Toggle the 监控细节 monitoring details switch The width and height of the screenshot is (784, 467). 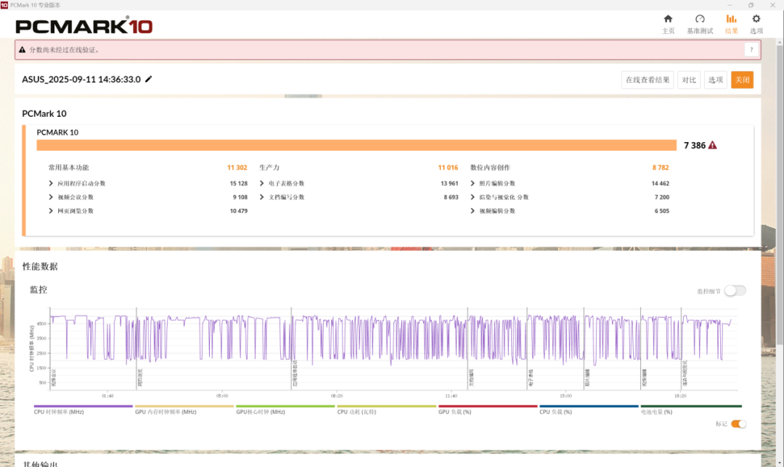click(735, 291)
